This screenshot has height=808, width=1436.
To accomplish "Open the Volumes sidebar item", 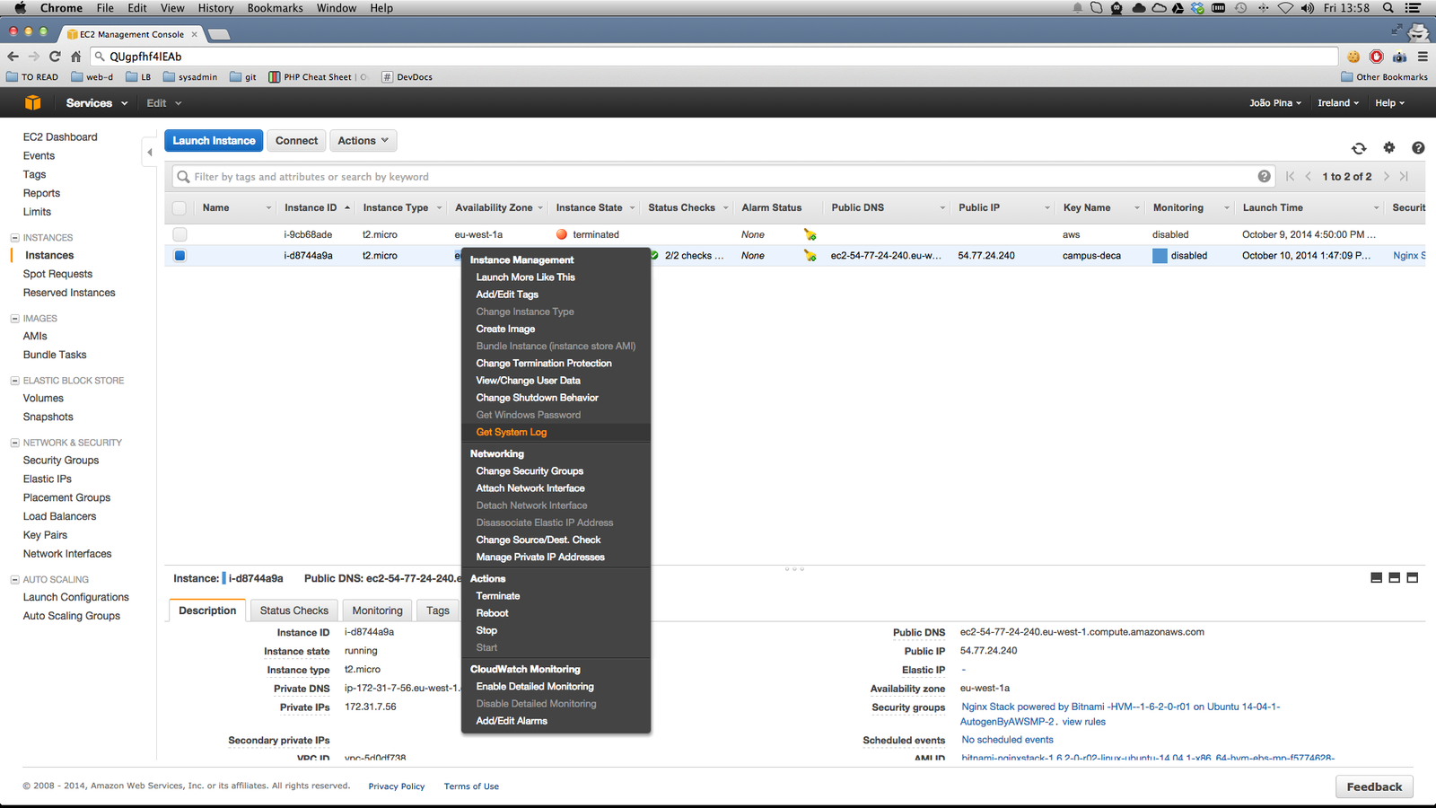I will tap(43, 399).
